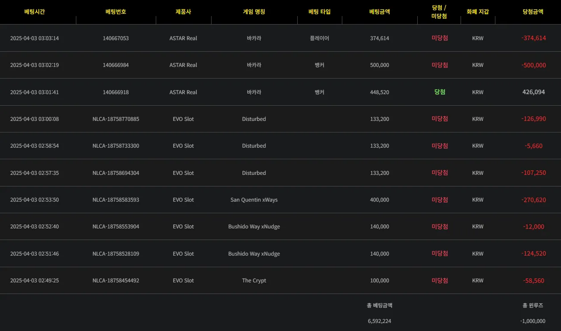This screenshot has height=331, width=561.
Task: Click the 플레이어 bet type cell
Action: pos(320,38)
